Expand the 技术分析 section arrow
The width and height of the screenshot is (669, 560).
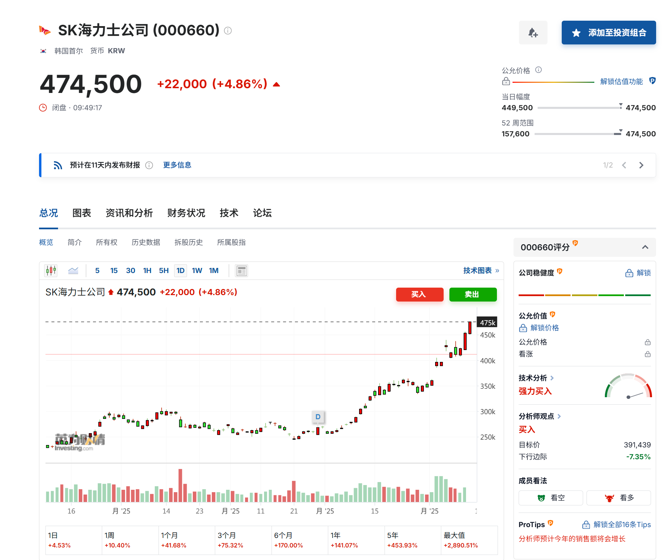click(x=552, y=378)
